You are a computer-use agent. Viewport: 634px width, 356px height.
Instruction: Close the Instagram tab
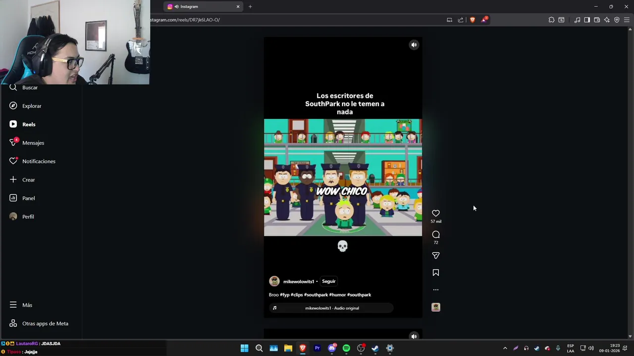coord(238,6)
